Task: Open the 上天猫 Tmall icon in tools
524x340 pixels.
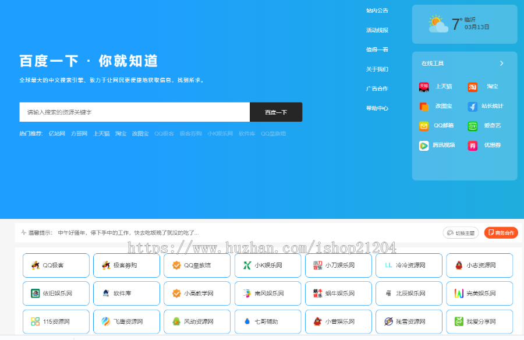Action: coord(424,87)
